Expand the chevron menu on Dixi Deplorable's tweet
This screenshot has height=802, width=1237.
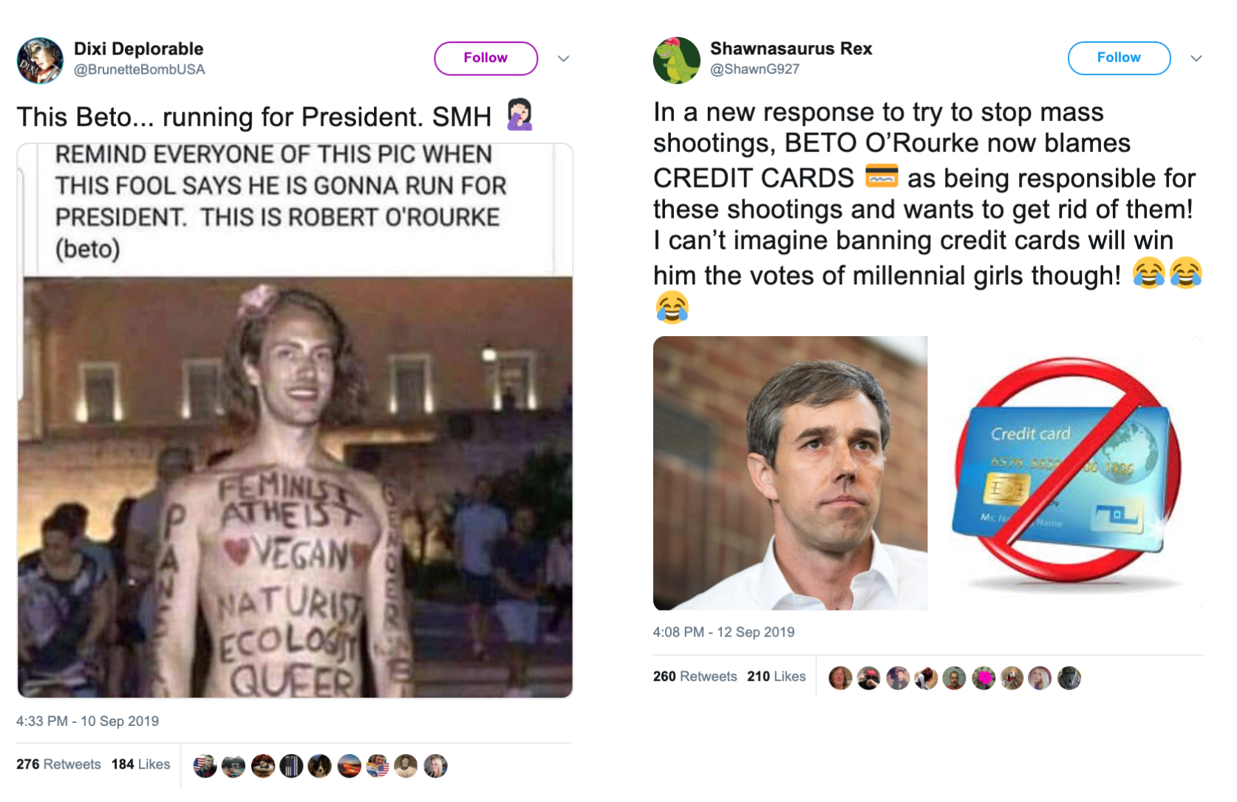[563, 58]
